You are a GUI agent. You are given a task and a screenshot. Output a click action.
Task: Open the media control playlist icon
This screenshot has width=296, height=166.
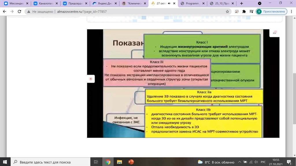pyautogui.click(x=251, y=12)
